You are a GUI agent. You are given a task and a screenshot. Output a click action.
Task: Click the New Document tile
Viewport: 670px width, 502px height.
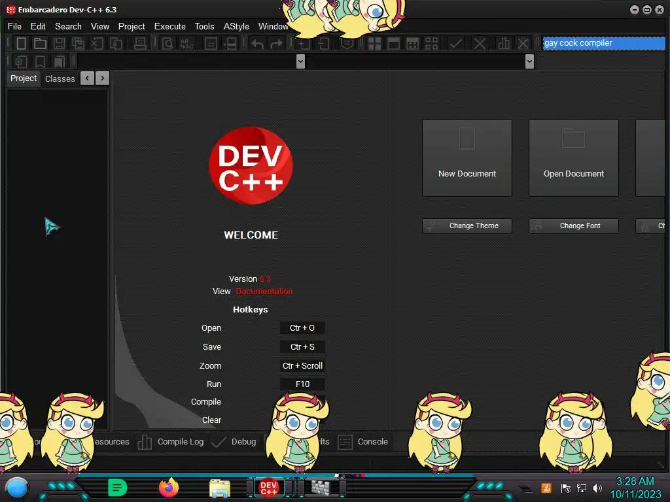[x=467, y=158]
